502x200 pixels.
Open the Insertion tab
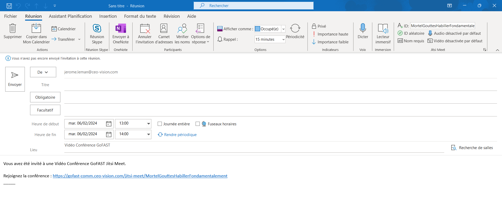tap(108, 16)
